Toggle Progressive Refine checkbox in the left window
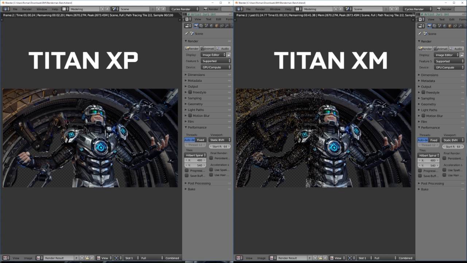The height and width of the screenshot is (263, 467). point(187,170)
